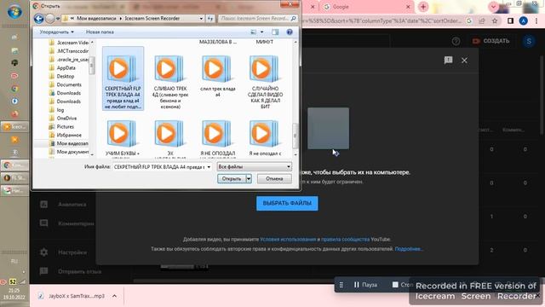
Task: Expand the file name history dropdown
Action: tap(209, 167)
